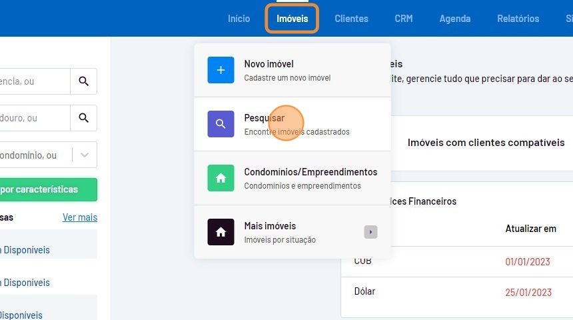Click the dark house icon for Mais imóveis
This screenshot has width=573, height=320.
tap(221, 232)
